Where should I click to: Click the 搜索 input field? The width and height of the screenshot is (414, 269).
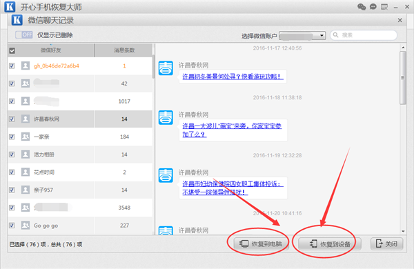pyautogui.click(x=364, y=35)
